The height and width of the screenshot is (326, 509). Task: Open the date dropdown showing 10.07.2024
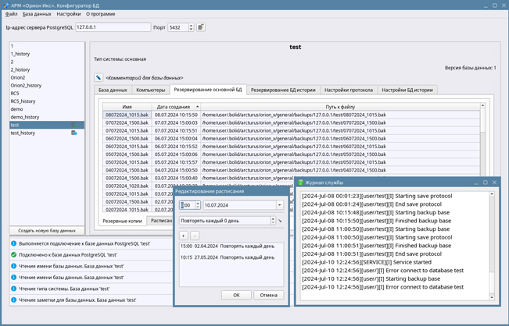pyautogui.click(x=279, y=205)
